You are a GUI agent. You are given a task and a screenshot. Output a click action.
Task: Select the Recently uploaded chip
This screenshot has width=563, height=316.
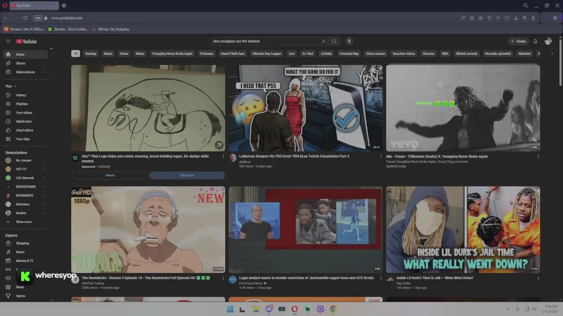click(x=498, y=54)
